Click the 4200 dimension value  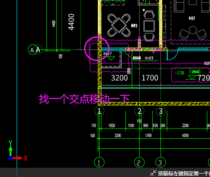[185, 136]
